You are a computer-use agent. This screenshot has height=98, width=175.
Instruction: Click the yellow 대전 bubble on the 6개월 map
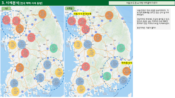[x=91, y=53]
